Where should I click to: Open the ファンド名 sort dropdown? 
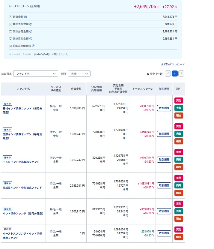[36, 73]
